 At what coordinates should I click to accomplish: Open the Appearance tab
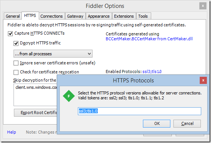[99, 16]
